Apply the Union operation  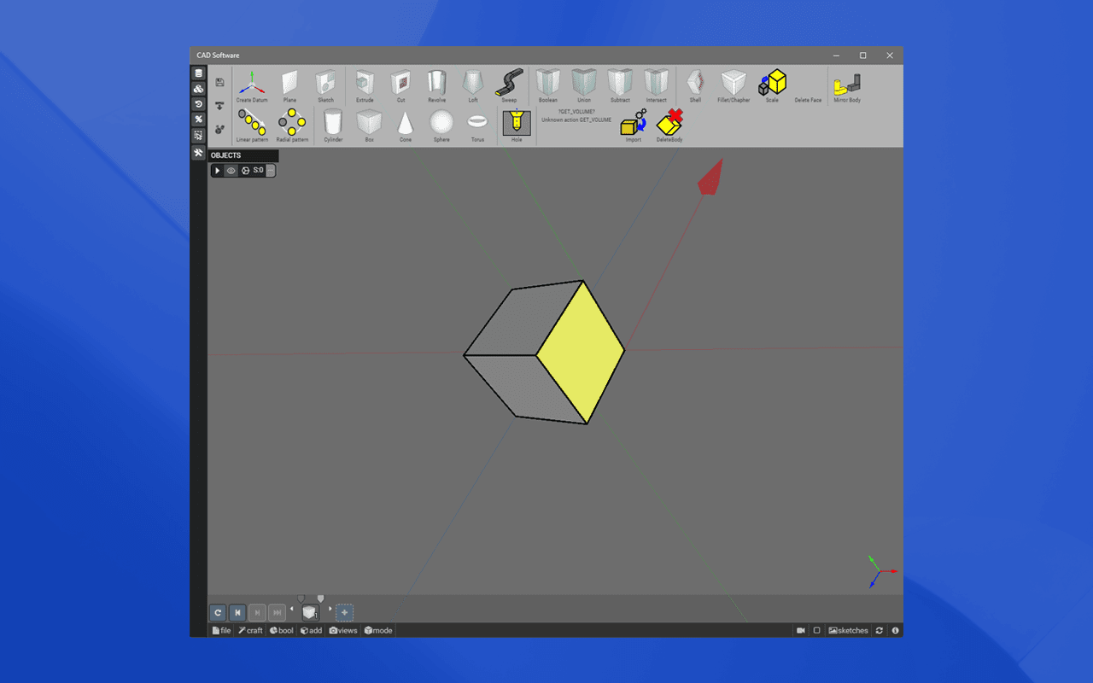pyautogui.click(x=584, y=86)
